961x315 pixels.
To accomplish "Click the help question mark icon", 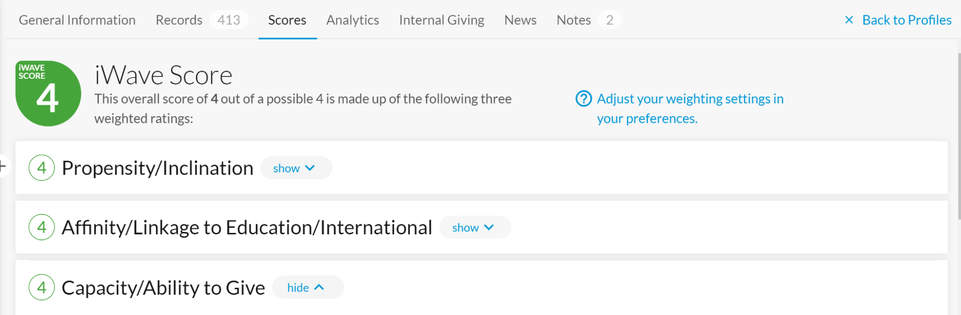I will 584,99.
